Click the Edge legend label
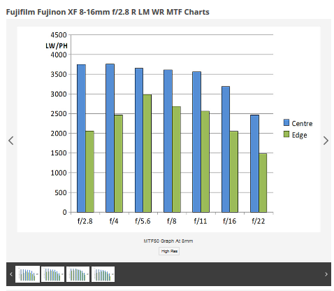The width and height of the screenshot is (334, 291). click(299, 135)
